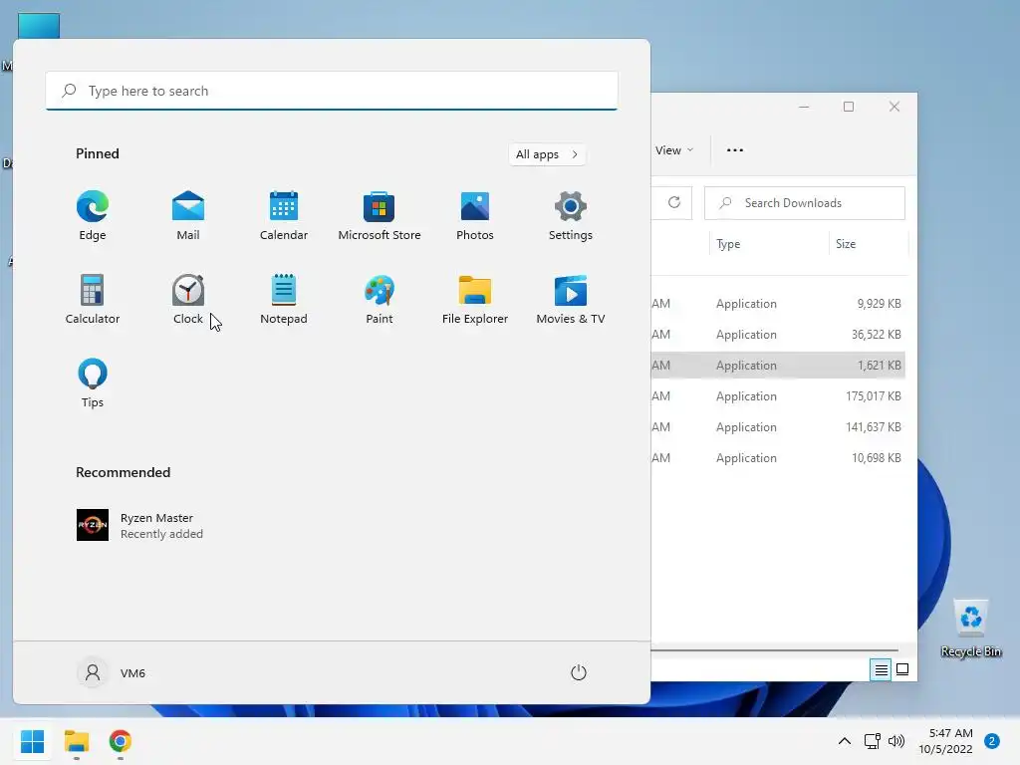Switch Explorer to large thumbnails view icon
The image size is (1020, 765).
pyautogui.click(x=902, y=669)
